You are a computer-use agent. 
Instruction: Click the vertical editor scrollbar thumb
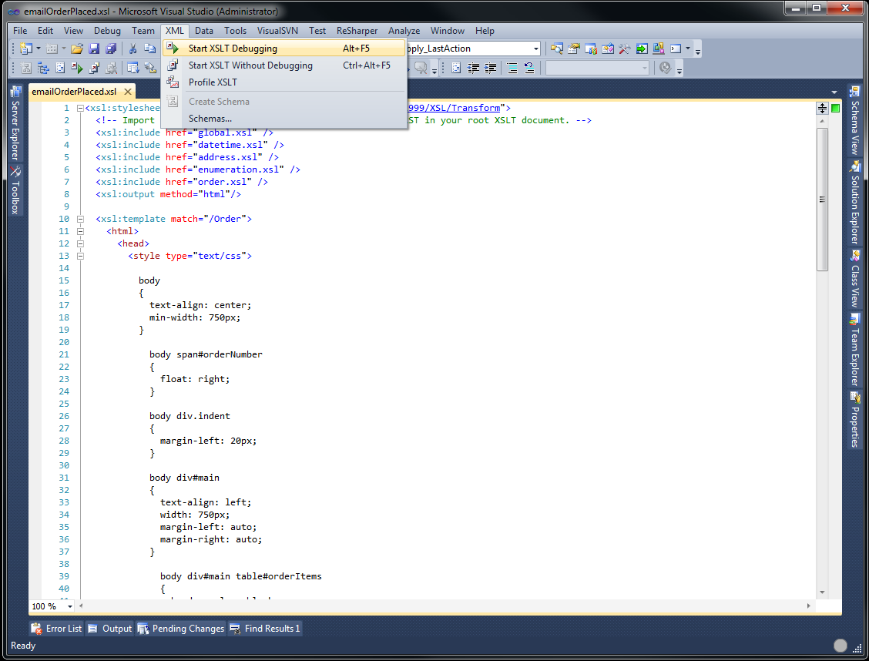822,200
